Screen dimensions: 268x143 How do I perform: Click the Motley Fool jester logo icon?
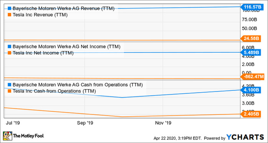tap(8, 136)
